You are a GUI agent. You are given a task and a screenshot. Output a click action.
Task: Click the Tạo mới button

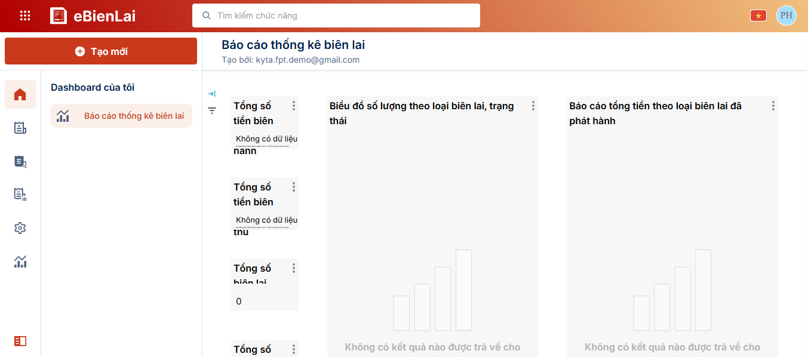[x=101, y=51]
